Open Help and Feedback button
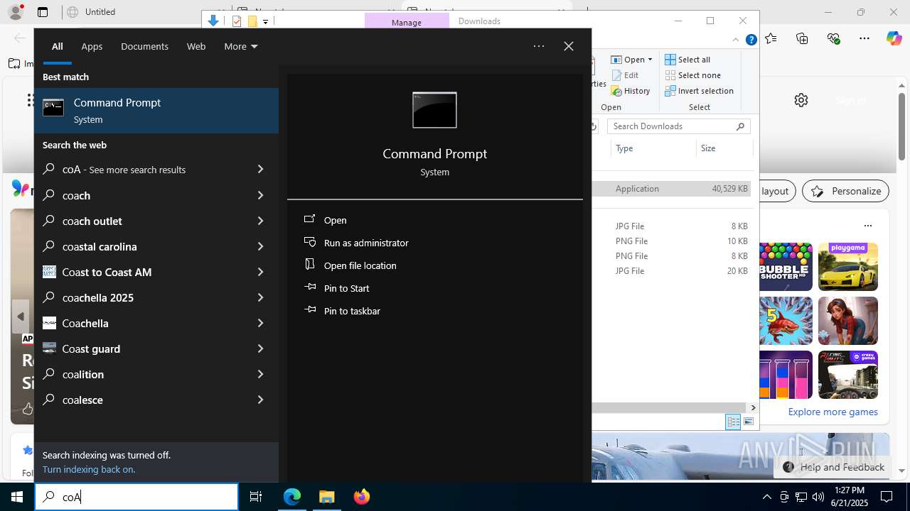The height and width of the screenshot is (511, 910). pos(833,467)
